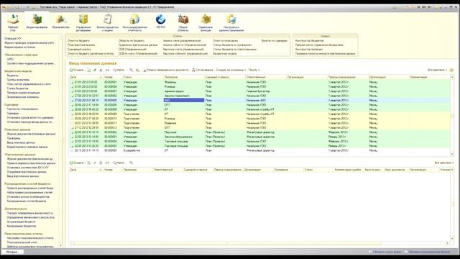Click the set period icon in upper toolbar
This screenshot has height=259, width=460.
(107, 71)
